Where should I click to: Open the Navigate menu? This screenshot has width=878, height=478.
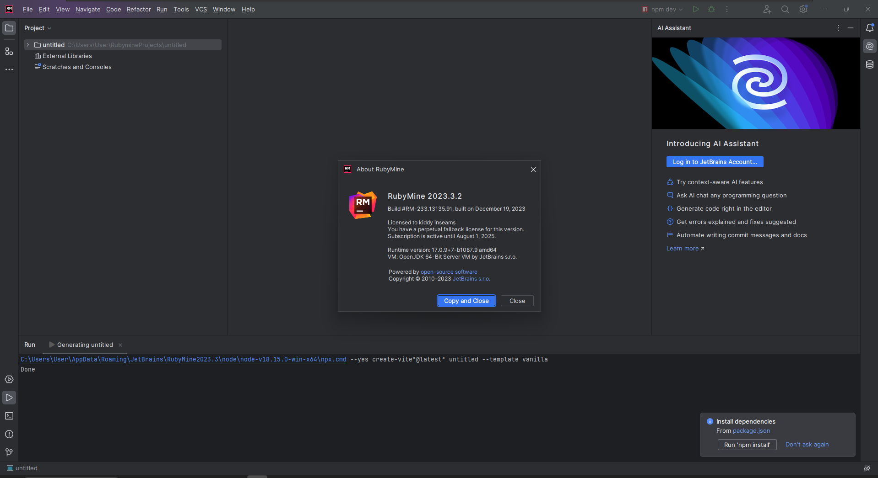tap(88, 9)
